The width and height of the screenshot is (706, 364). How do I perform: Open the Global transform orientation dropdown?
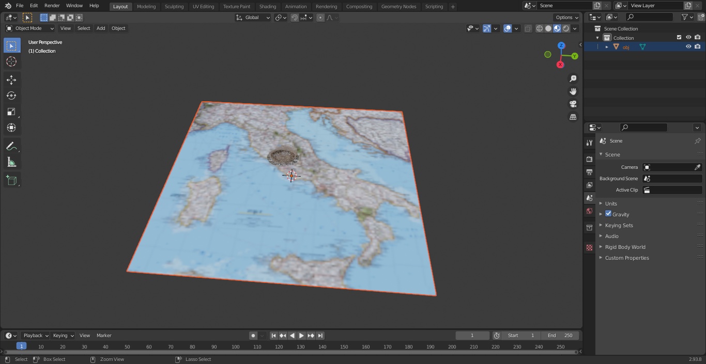point(253,18)
